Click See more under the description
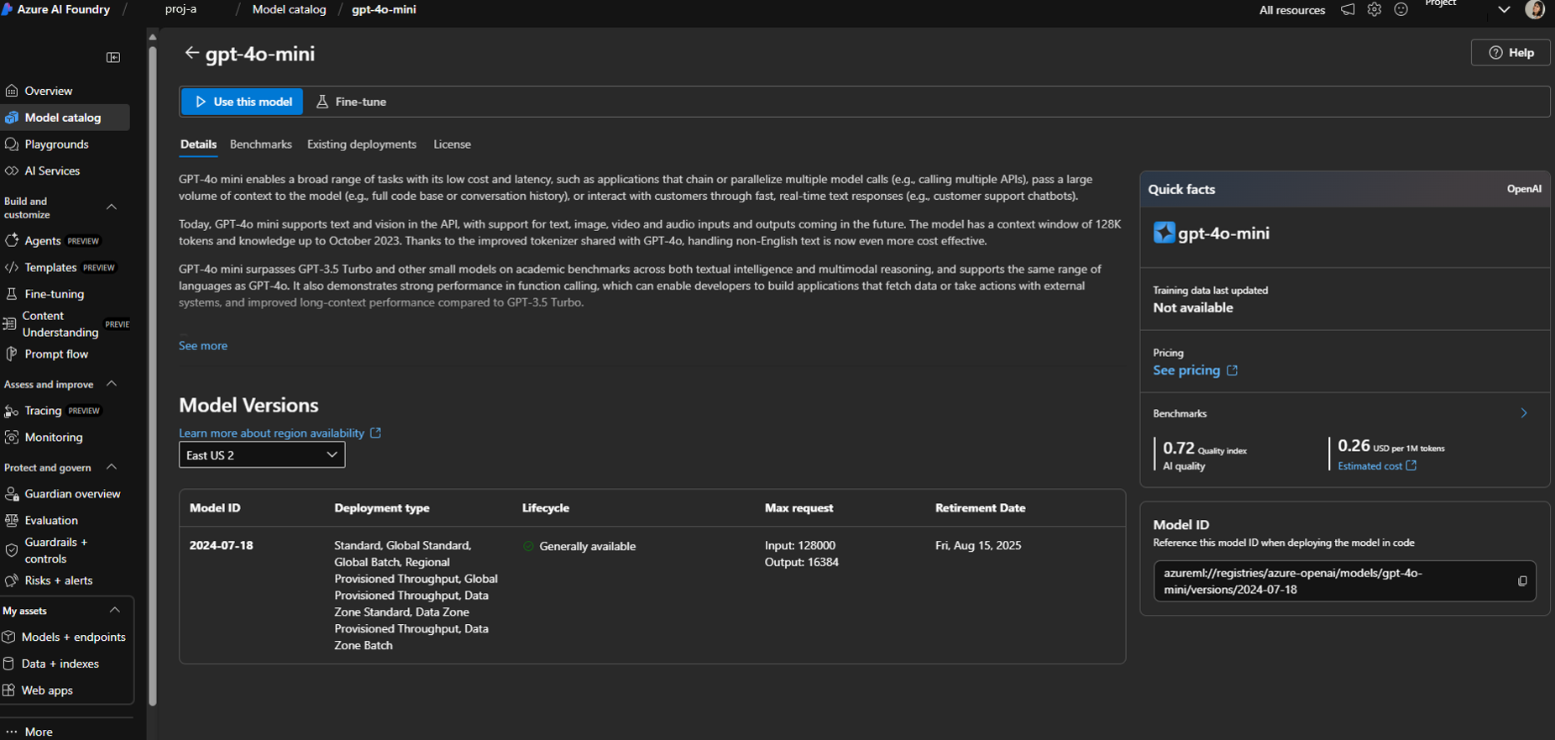The height and width of the screenshot is (740, 1555). (x=203, y=346)
